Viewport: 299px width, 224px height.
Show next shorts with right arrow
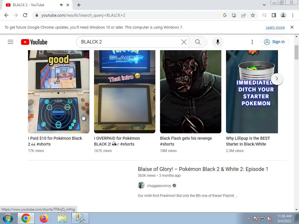[277, 78]
